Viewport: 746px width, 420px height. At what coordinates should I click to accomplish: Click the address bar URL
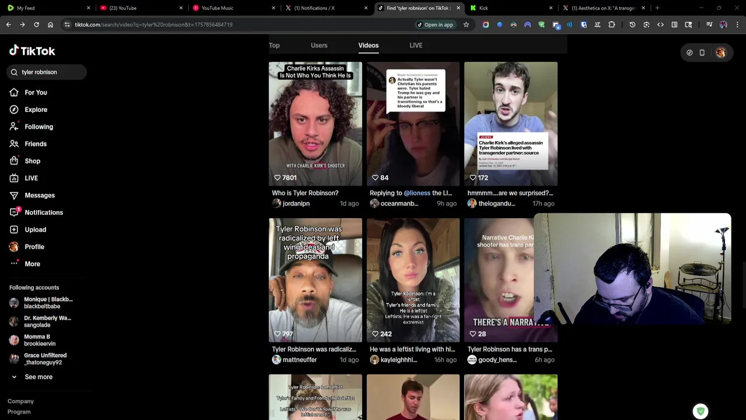point(154,24)
